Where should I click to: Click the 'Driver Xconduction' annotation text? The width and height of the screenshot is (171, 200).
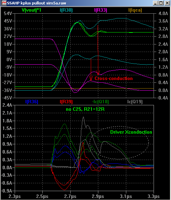(x=131, y=132)
